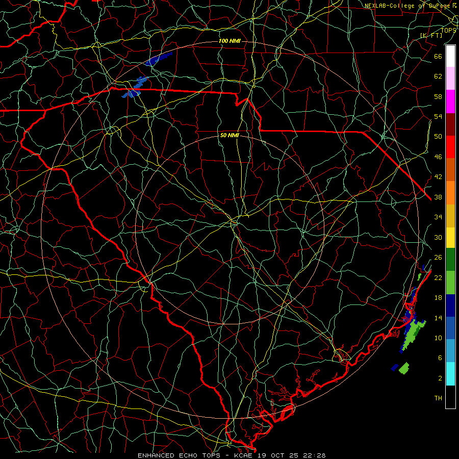
Task: Choose the cyan legend swatch
Action: pos(450,374)
